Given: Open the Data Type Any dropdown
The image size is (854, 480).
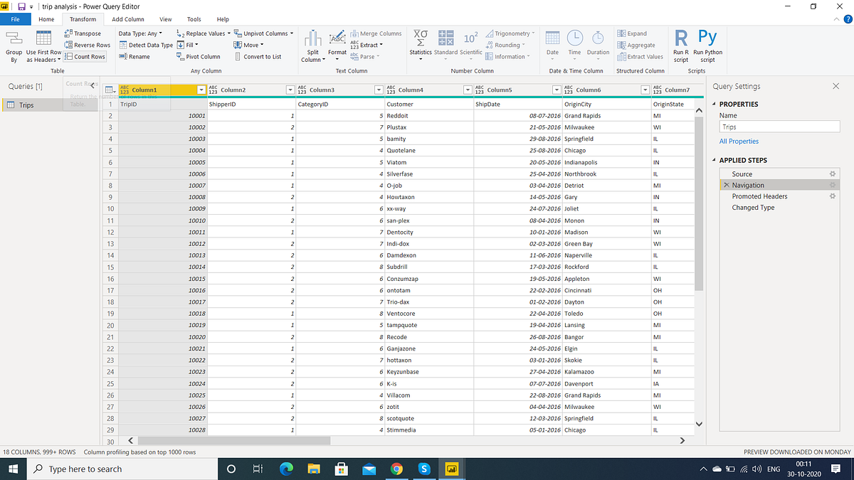Looking at the screenshot, I should [141, 33].
